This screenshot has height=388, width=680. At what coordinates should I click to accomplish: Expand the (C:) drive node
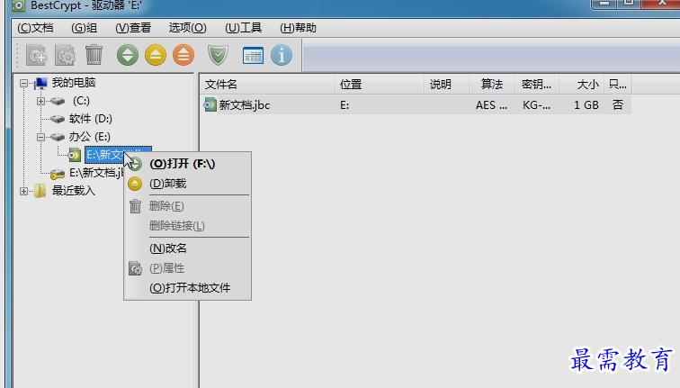pyautogui.click(x=40, y=101)
